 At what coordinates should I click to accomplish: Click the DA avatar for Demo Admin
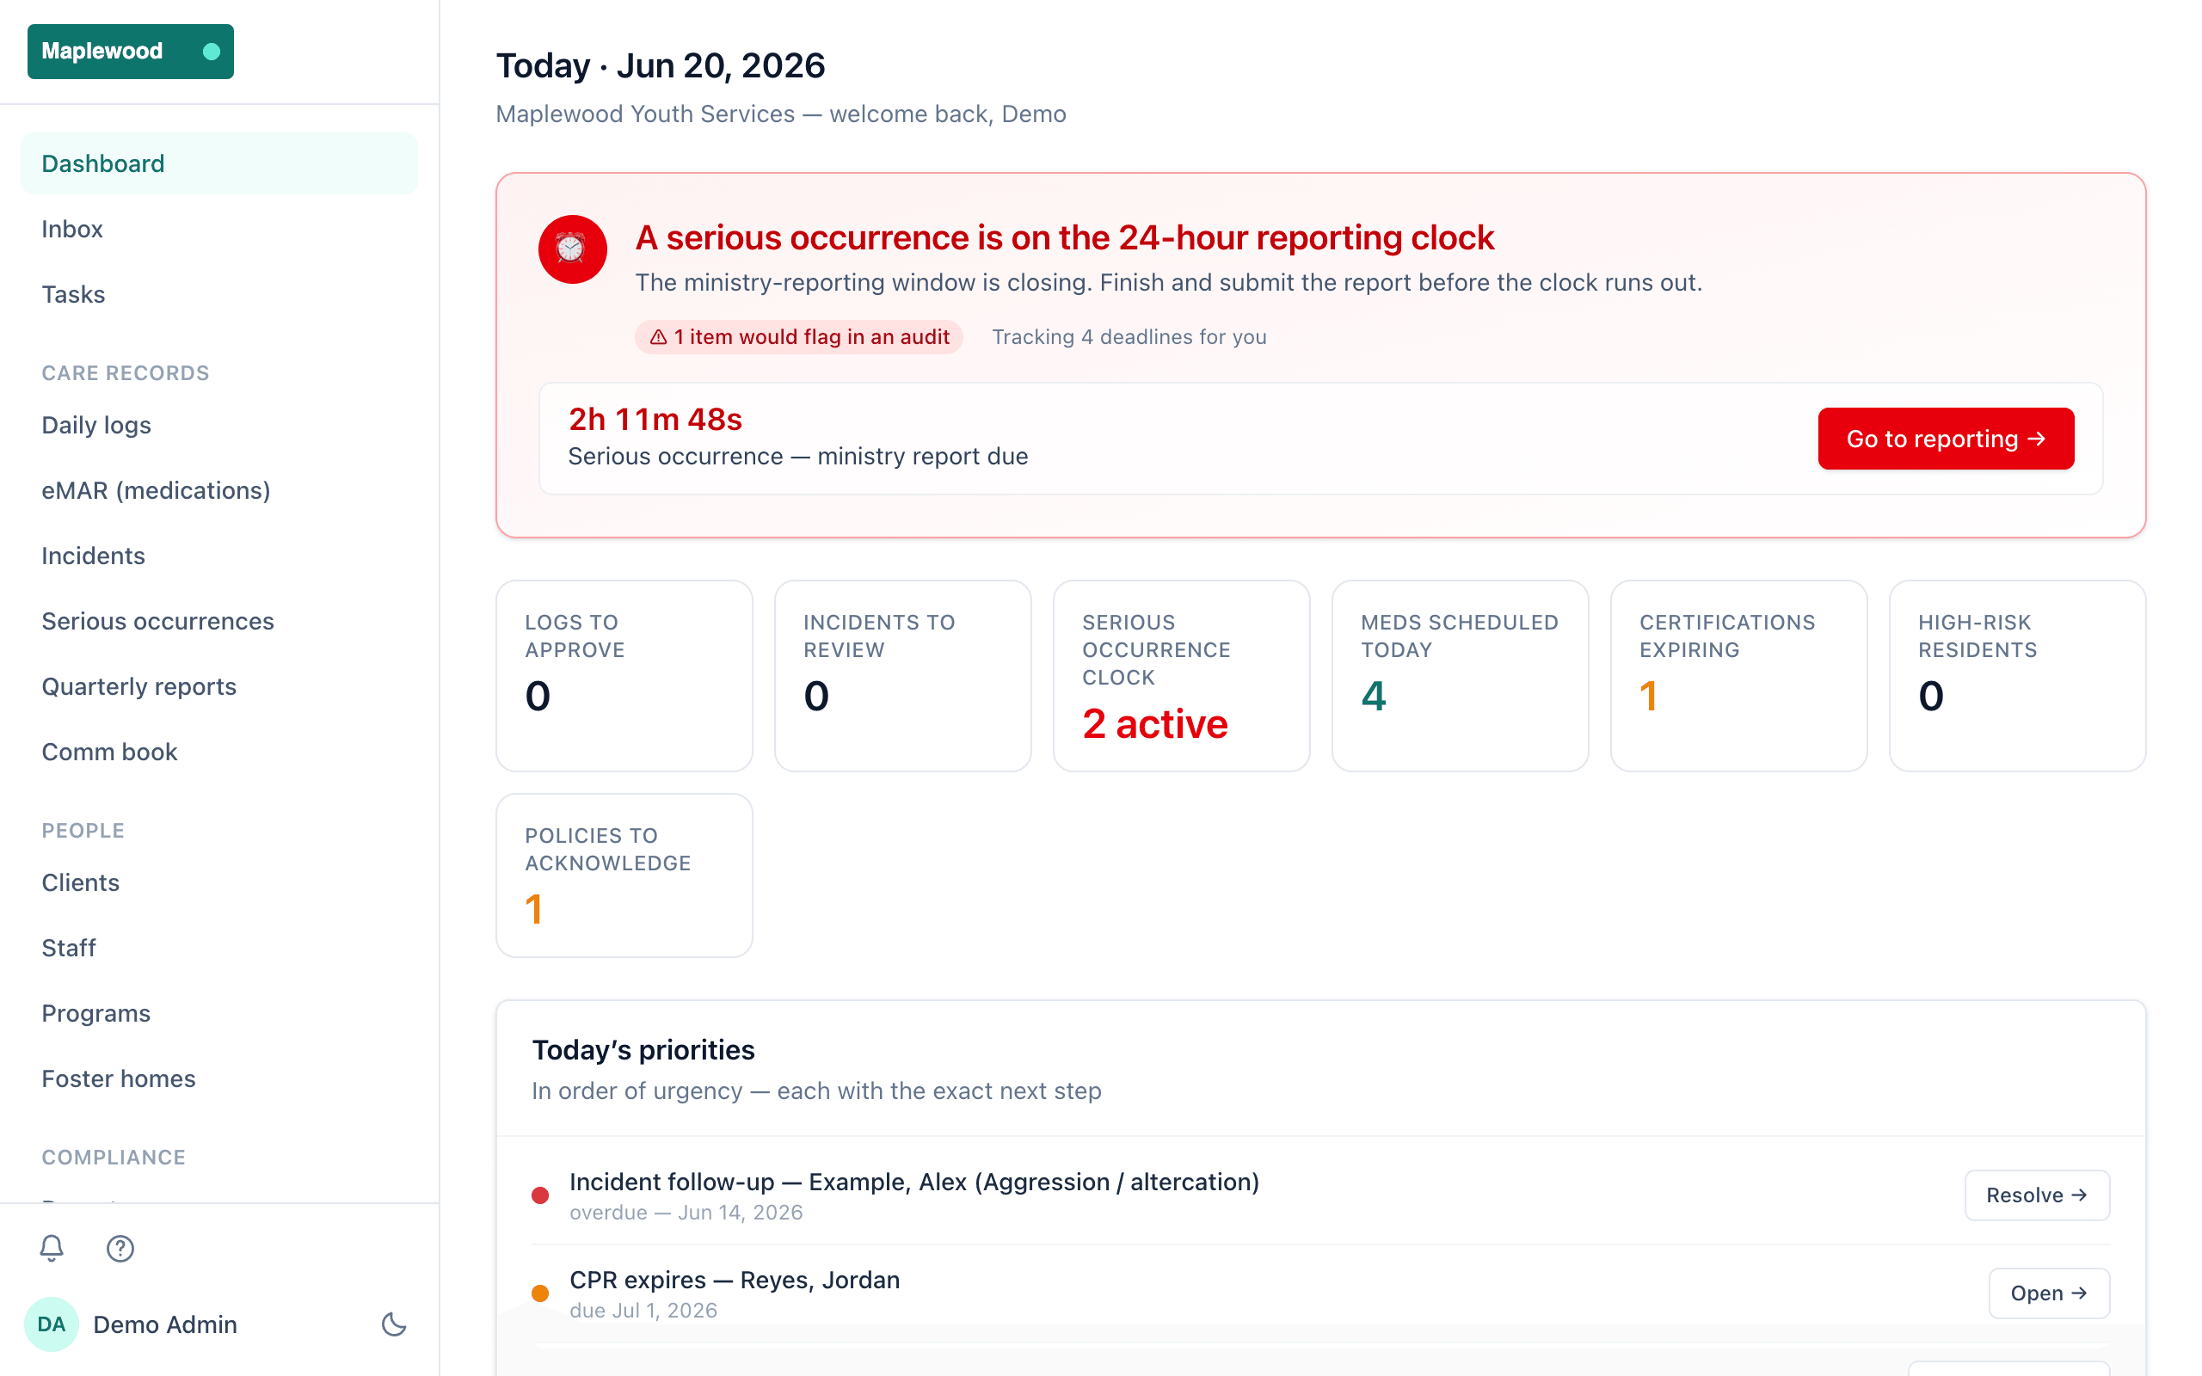[51, 1324]
